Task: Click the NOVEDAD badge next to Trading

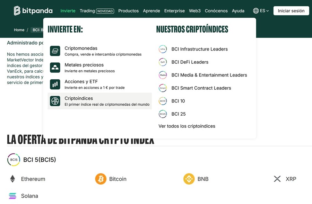Action: tap(105, 11)
